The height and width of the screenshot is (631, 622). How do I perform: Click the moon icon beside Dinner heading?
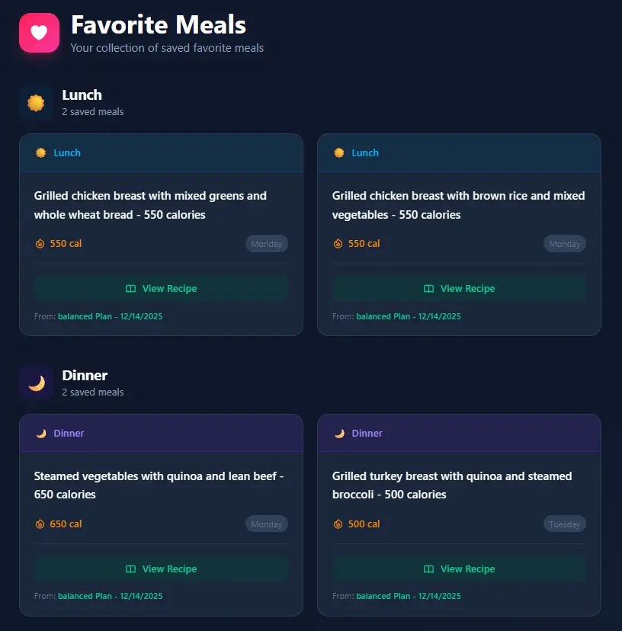[36, 383]
